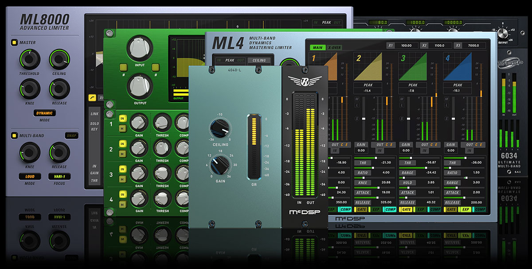Screen dimensions: 532x269
Task: Click band 1 Gain knob in green plugin
Action: coord(139,122)
